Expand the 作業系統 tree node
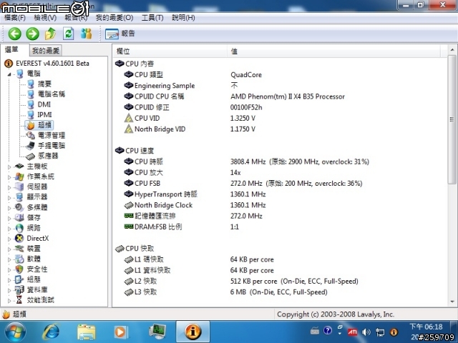The width and height of the screenshot is (458, 343). tap(9, 177)
